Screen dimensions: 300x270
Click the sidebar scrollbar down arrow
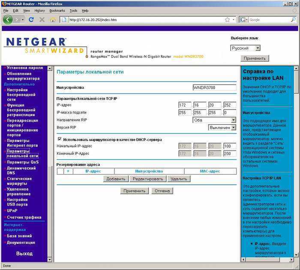50,260
